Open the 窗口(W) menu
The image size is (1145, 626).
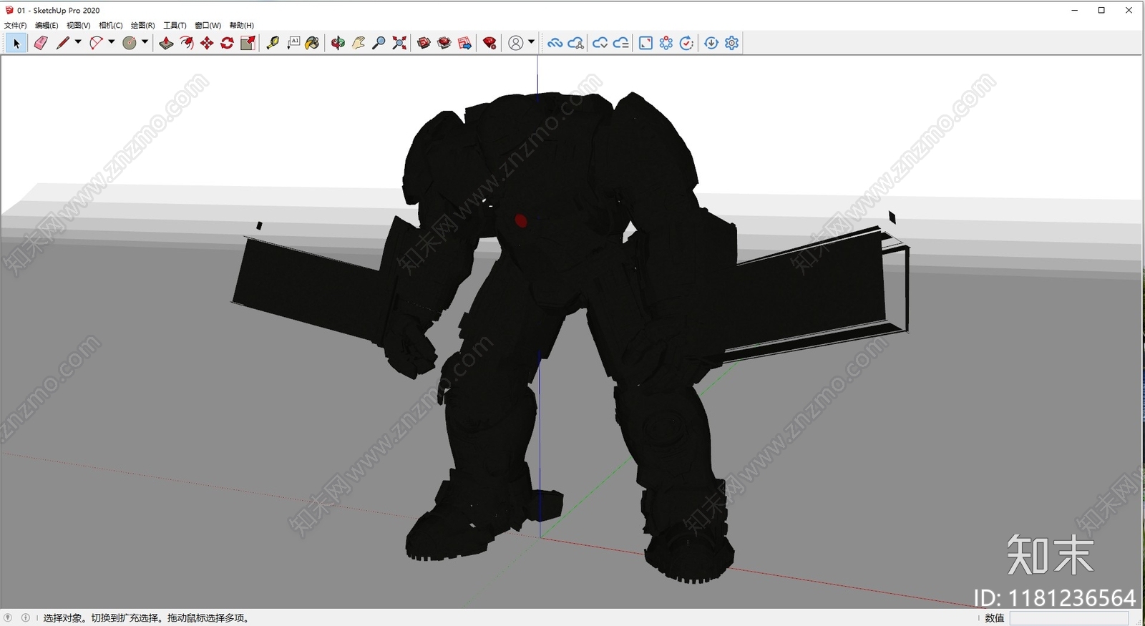point(208,25)
